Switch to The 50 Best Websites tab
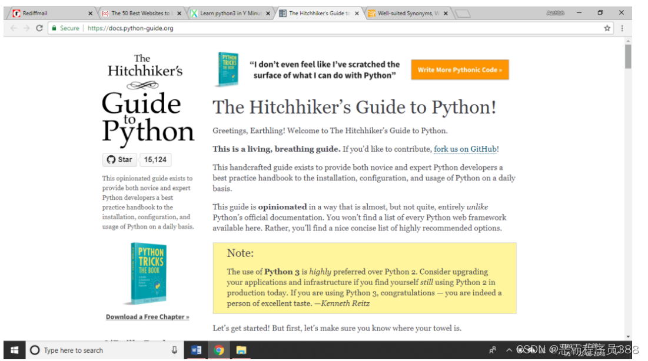Screen dimensions: 648x361 point(140,13)
